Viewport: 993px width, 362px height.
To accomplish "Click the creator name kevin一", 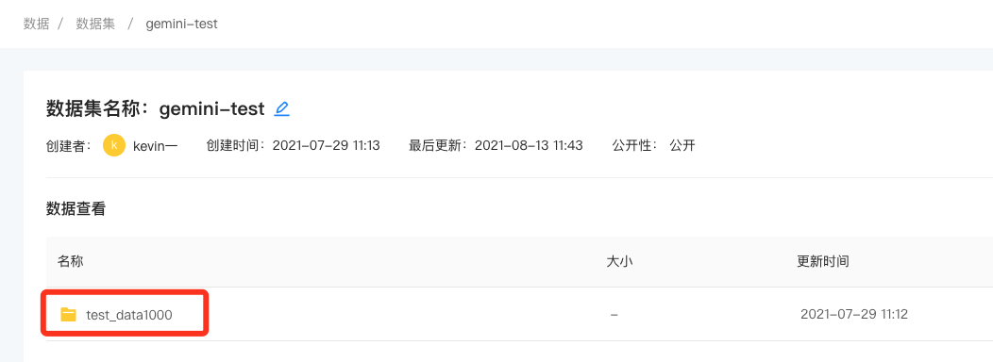I will pos(155,145).
